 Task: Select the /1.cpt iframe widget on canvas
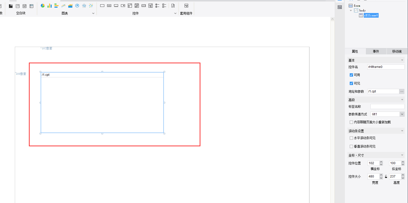click(x=102, y=103)
